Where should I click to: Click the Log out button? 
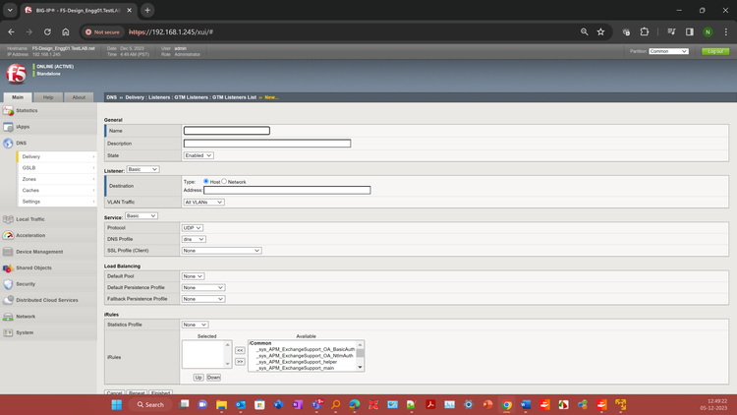(714, 51)
